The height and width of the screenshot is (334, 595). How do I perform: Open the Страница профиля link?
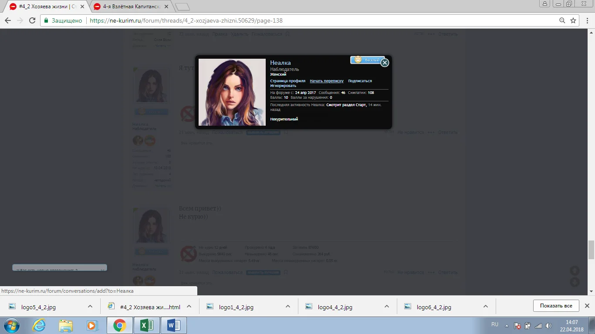[287, 81]
